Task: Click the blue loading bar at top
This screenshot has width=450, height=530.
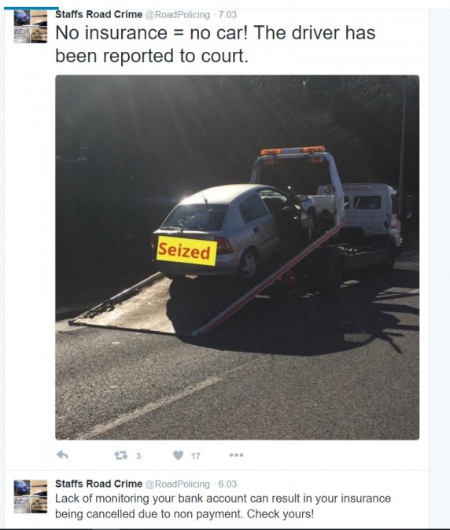Action: 31,8
